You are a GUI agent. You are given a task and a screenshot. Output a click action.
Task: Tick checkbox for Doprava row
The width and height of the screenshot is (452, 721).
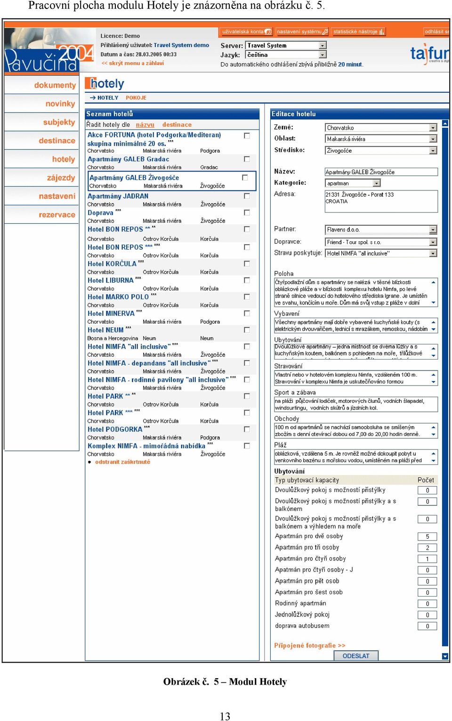pos(247,213)
